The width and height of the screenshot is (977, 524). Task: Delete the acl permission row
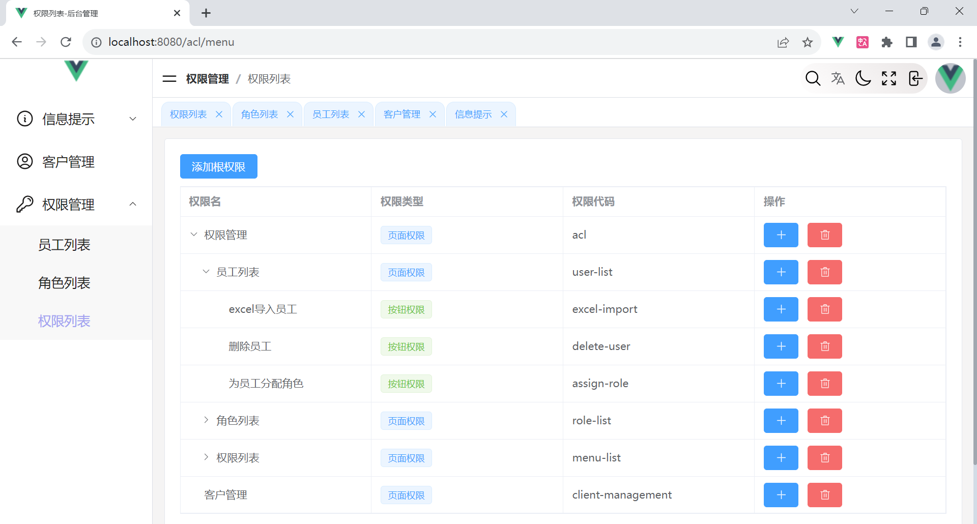(825, 235)
